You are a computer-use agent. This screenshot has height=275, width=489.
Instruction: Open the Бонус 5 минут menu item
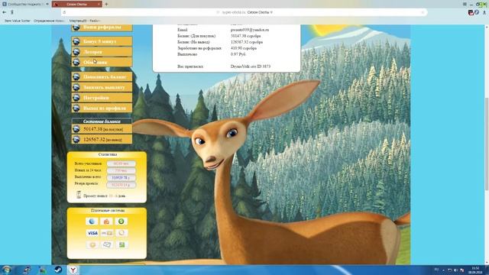tap(102, 41)
